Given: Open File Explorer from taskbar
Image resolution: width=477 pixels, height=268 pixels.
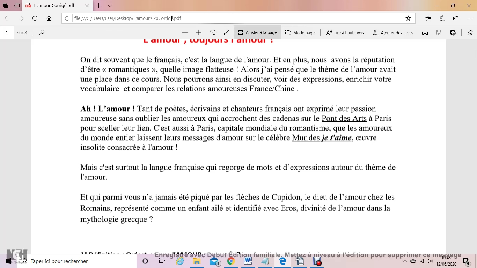Looking at the screenshot, I should pyautogui.click(x=197, y=261).
